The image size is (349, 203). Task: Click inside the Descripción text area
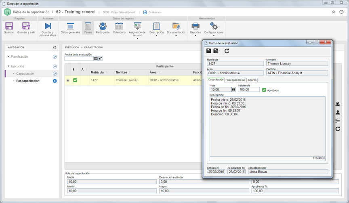[x=267, y=126]
